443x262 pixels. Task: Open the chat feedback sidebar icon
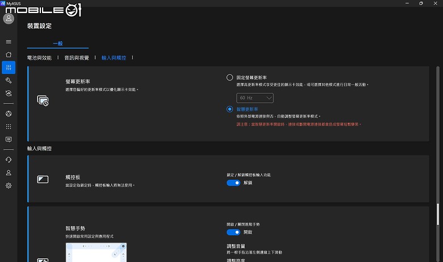click(x=9, y=139)
